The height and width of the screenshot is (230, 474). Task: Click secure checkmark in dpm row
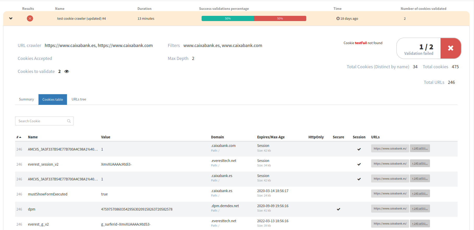click(x=338, y=209)
